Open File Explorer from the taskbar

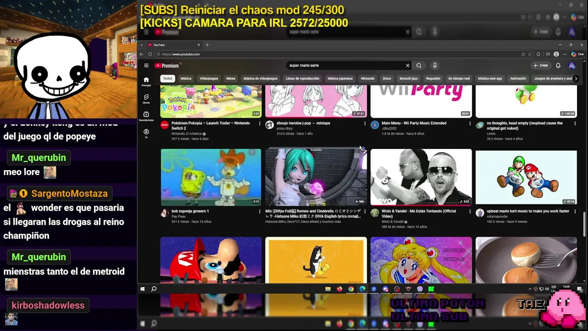[x=328, y=289]
